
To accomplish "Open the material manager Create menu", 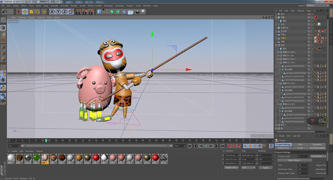I will coord(14,151).
